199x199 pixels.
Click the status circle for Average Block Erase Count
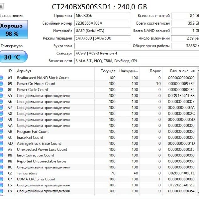click(1, 143)
